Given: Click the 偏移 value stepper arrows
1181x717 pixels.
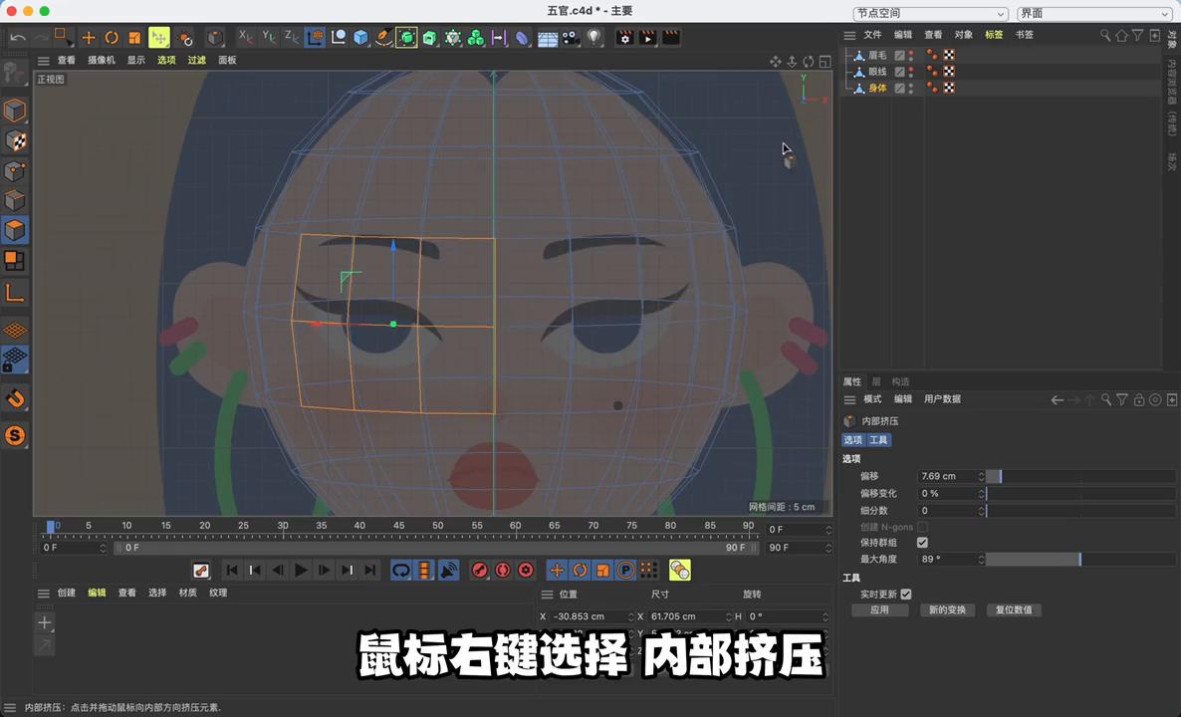Looking at the screenshot, I should pyautogui.click(x=981, y=476).
